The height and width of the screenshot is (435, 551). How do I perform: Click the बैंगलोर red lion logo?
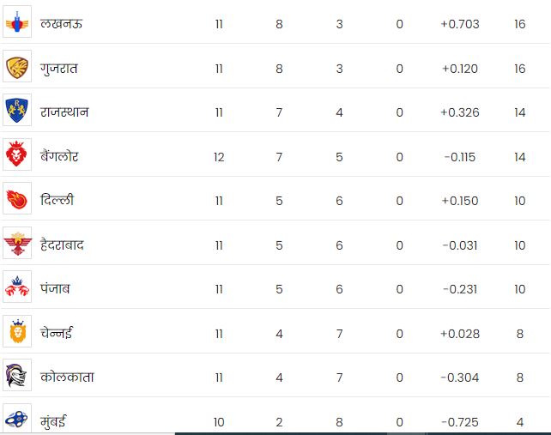17,154
